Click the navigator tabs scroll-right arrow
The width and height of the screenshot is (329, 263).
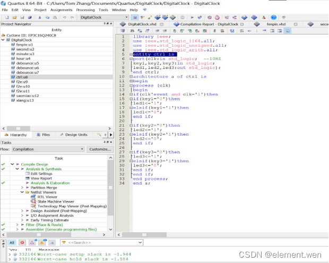pyautogui.click(x=111, y=135)
